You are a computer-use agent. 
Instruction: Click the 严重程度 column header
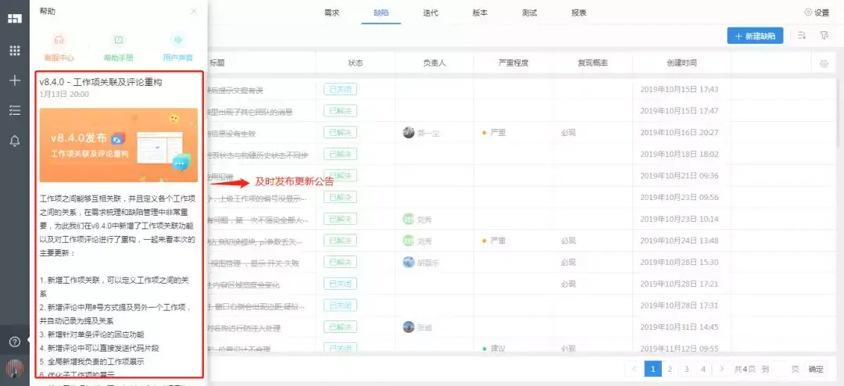point(513,63)
